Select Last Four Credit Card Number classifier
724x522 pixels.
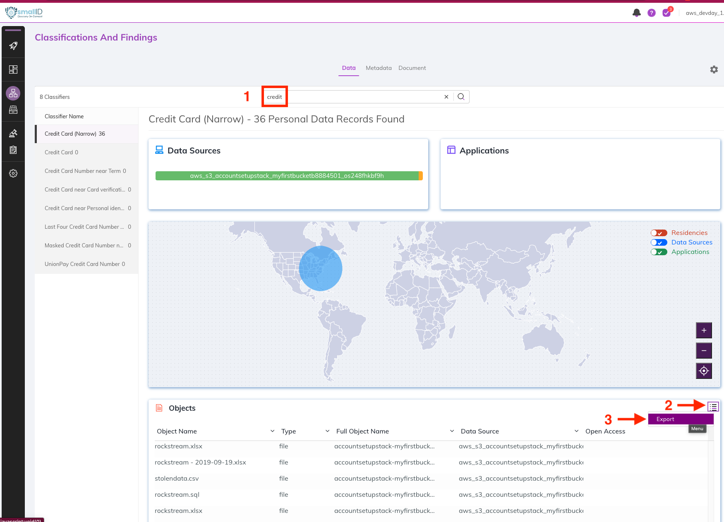click(x=86, y=227)
